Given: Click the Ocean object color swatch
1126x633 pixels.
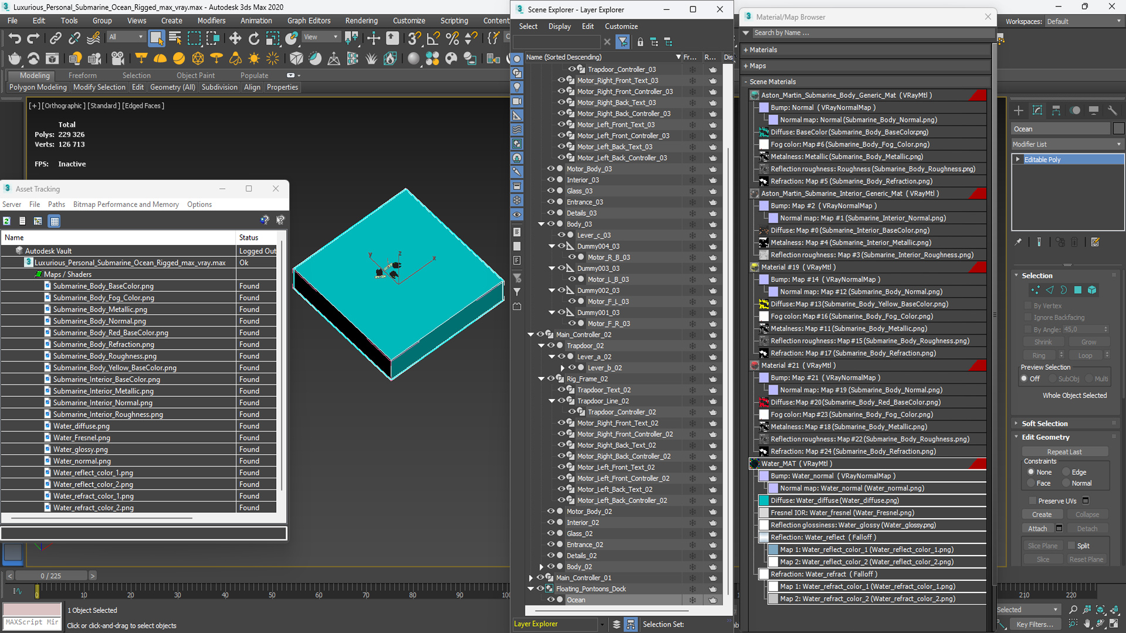Looking at the screenshot, I should pos(1118,128).
